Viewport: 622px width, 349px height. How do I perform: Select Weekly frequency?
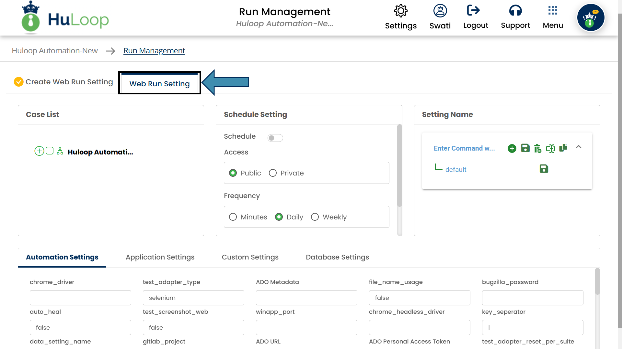(x=315, y=217)
